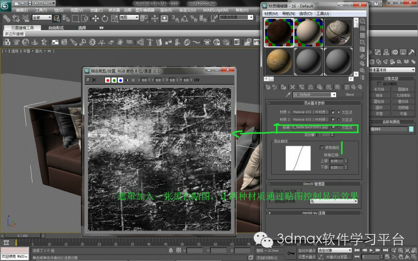The width and height of the screenshot is (418, 261).
Task: Select the golden wood material sample sphere
Action: pos(279,62)
